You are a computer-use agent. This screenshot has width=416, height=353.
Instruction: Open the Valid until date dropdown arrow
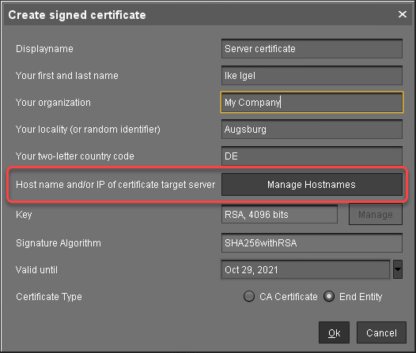[398, 269]
